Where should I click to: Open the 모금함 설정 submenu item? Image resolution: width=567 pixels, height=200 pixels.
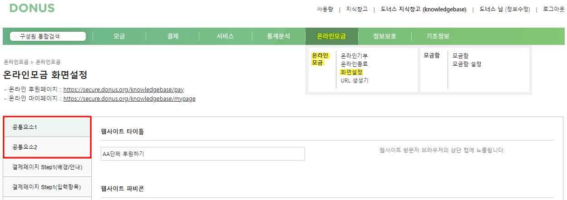[467, 64]
